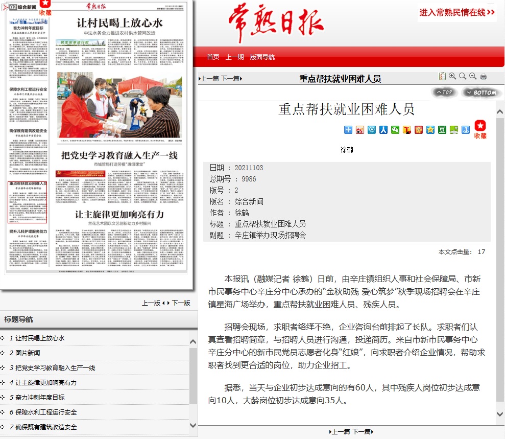Image resolution: width=505 pixels, height=439 pixels.
Task: Click 上一篇 at the bottom of the article
Action: coord(340,431)
